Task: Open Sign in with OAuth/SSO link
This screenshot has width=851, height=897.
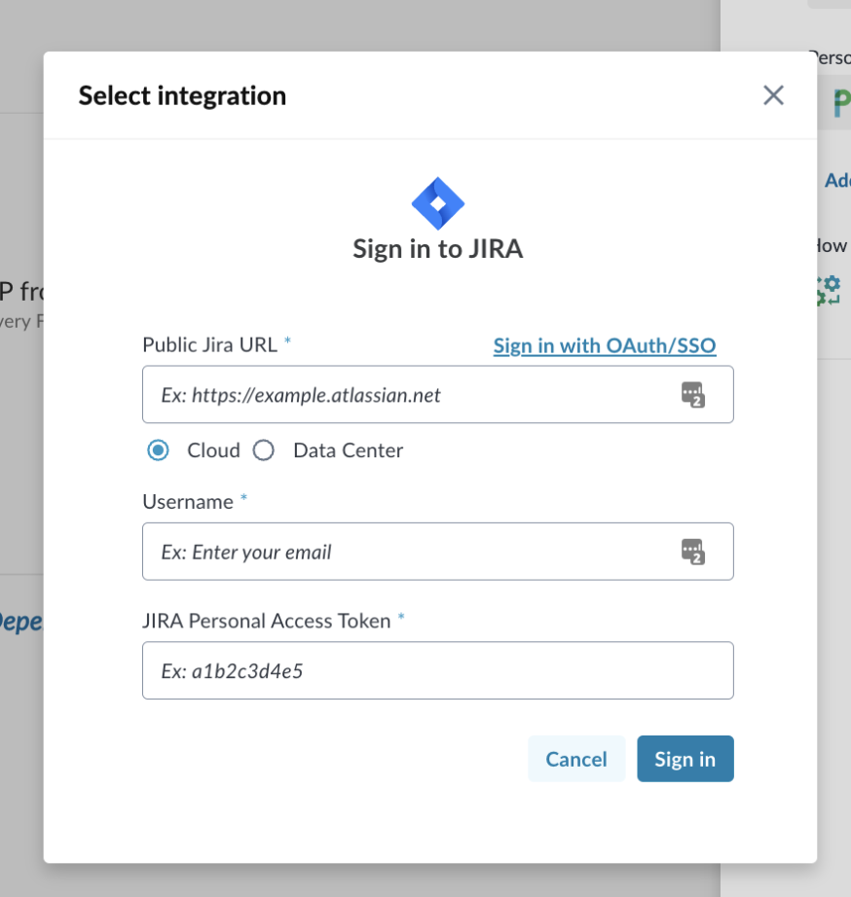Action: (x=605, y=345)
